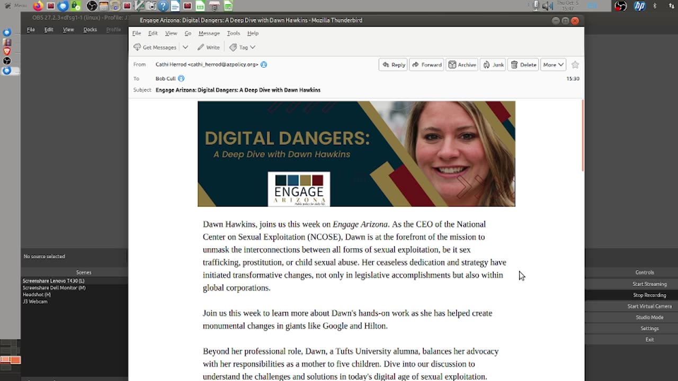Viewport: 678px width, 381px height.
Task: Open the text document icon in panel
Action: 175,6
